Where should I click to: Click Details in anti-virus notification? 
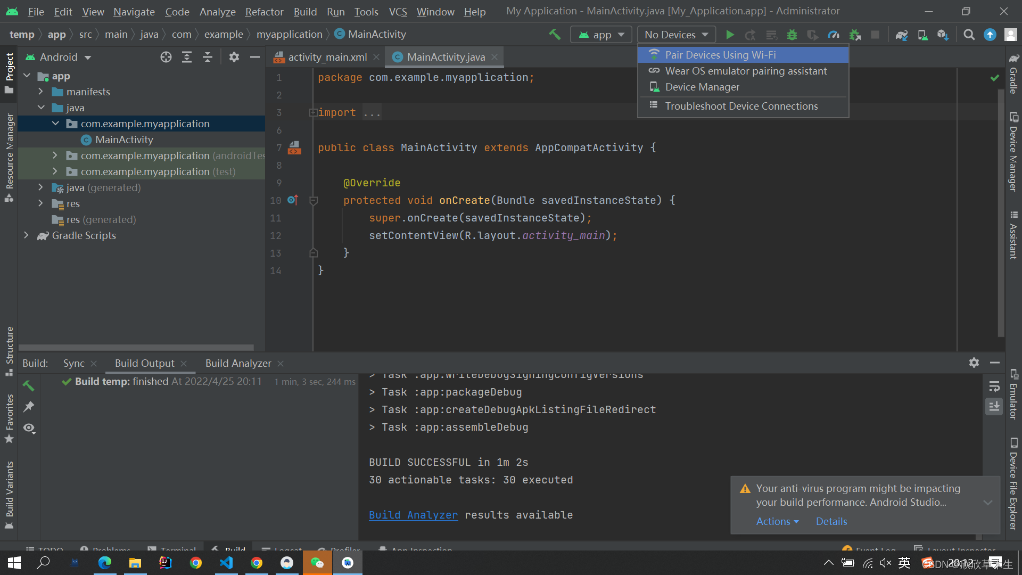coord(831,521)
